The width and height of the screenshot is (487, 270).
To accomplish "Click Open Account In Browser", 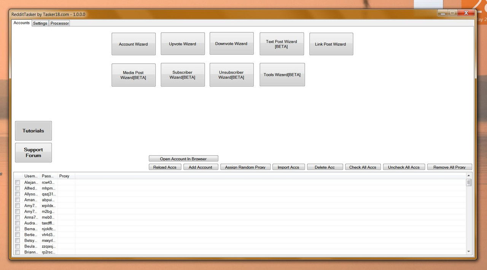I will [183, 159].
